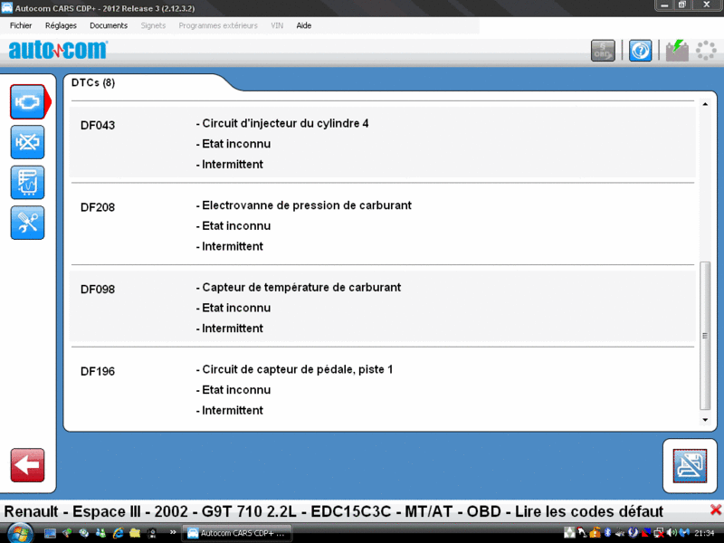The height and width of the screenshot is (543, 724).
Task: Click the red back arrow button
Action: tap(28, 465)
